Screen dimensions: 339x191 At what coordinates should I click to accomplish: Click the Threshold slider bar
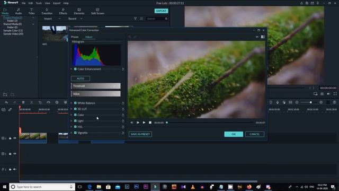tap(96, 86)
